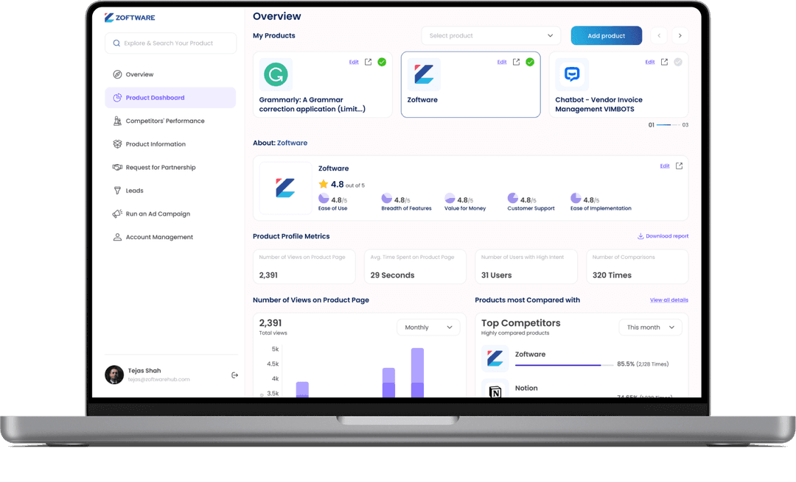Click Download report link
The image size is (796, 482).
[663, 236]
